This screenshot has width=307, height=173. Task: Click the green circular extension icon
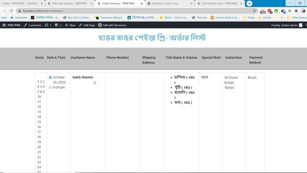(x=276, y=11)
